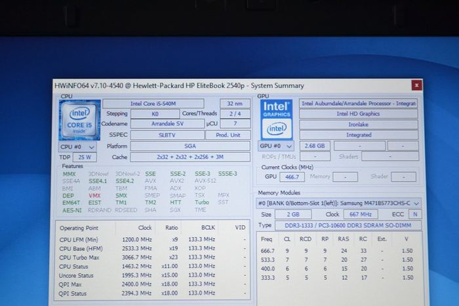Click the memory clock 667 MHz field

point(361,214)
